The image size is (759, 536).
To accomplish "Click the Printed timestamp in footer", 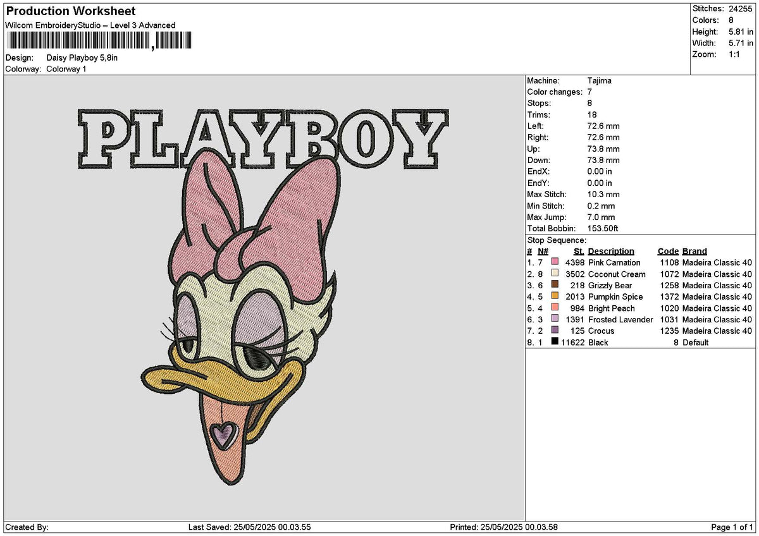I will (x=503, y=527).
